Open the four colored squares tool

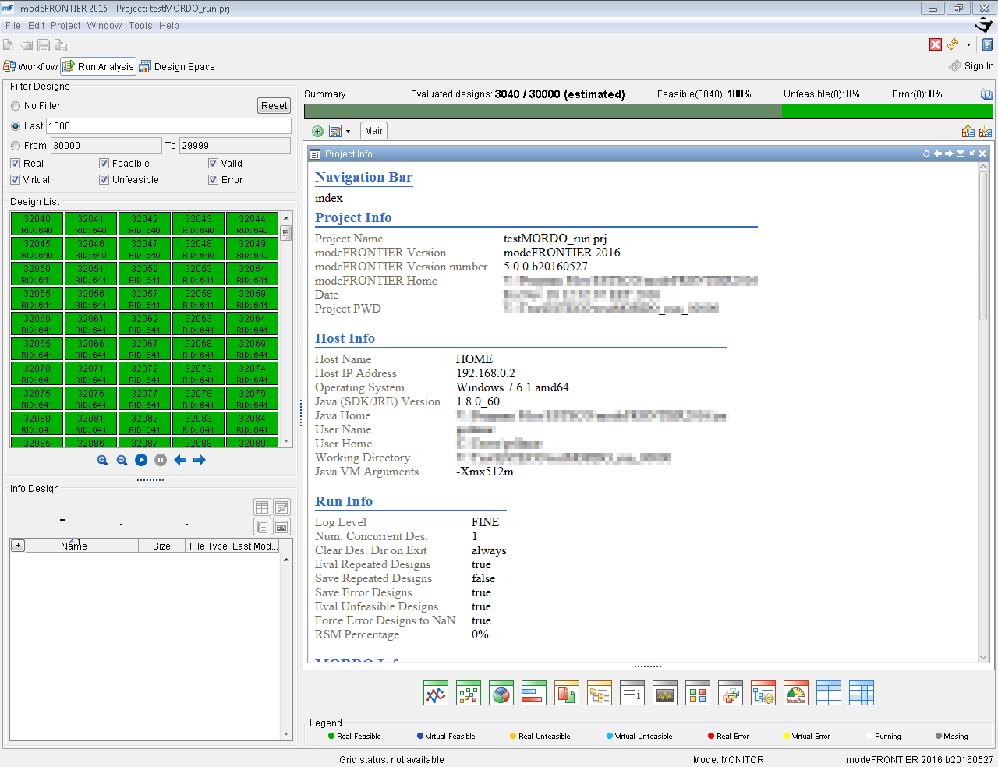pos(698,693)
